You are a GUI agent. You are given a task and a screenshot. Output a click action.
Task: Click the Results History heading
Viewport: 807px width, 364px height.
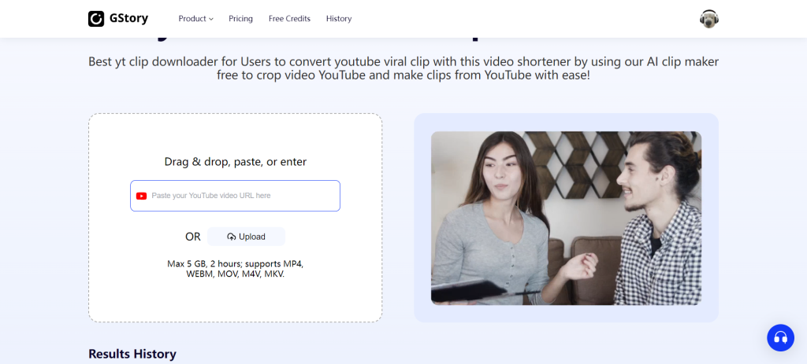[132, 354]
